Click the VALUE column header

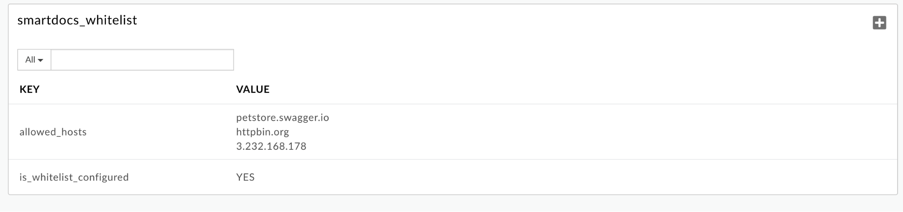coord(253,89)
